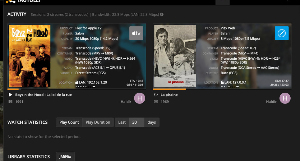
Task: Click the play state icon for Boyz n the Hood
Action: click(11, 95)
